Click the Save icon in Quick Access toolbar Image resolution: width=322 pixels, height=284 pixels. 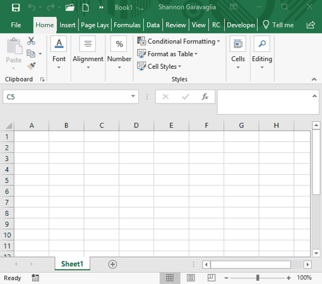[x=16, y=8]
